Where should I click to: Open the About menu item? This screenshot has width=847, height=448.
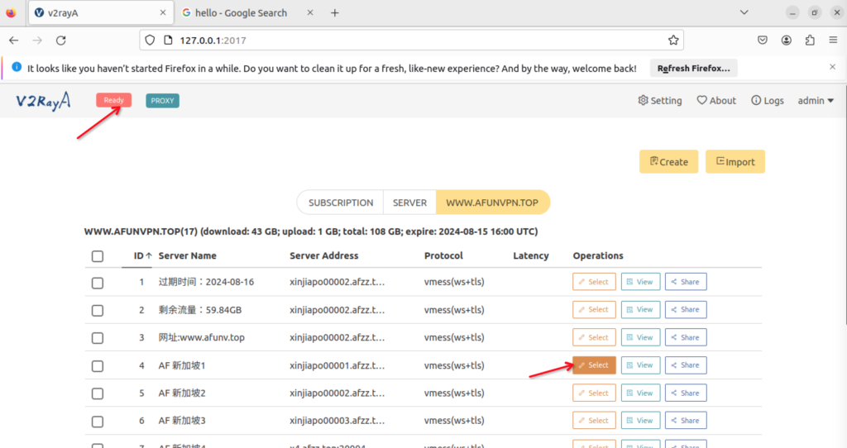point(716,100)
